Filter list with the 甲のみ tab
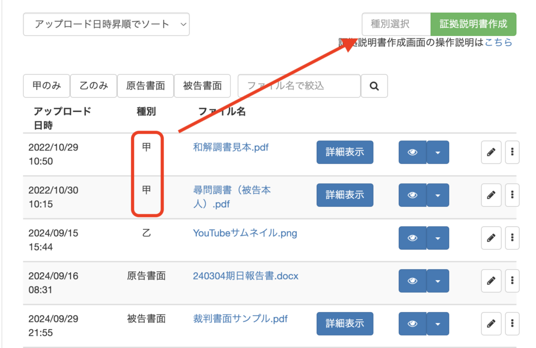536x348 pixels. coord(46,86)
